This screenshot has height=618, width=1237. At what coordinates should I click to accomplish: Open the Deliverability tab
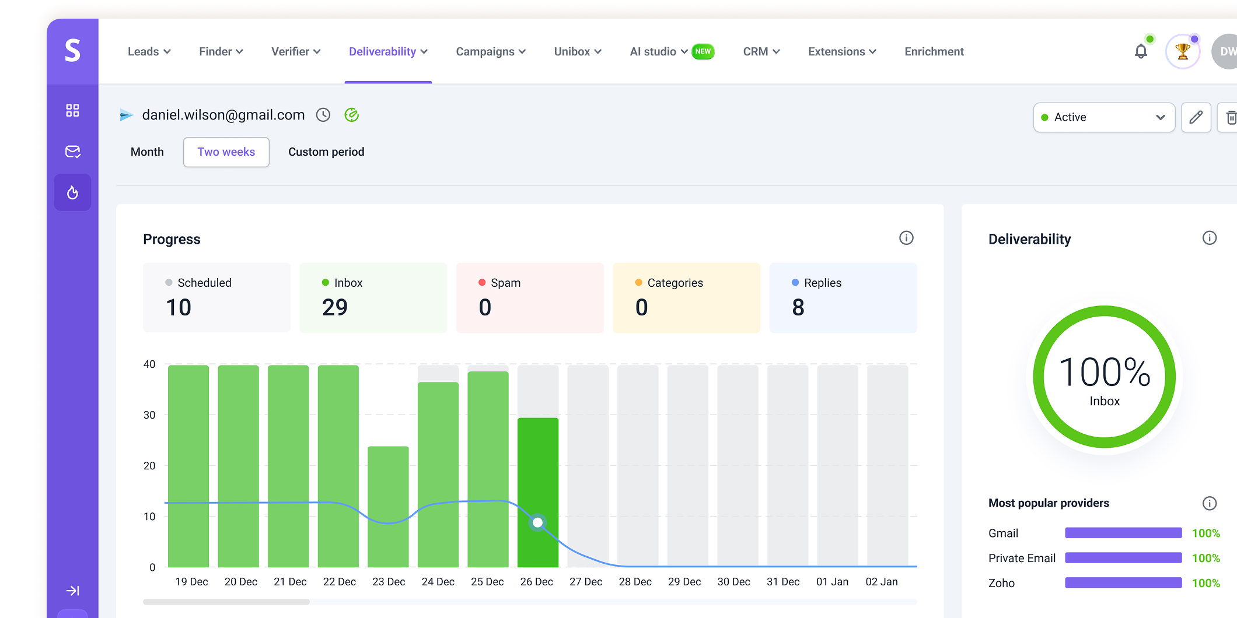(388, 52)
